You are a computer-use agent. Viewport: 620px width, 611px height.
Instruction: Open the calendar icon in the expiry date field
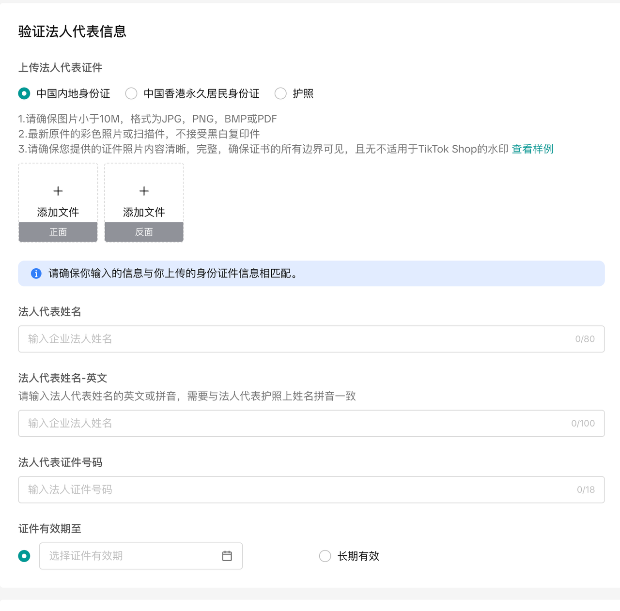(x=227, y=556)
